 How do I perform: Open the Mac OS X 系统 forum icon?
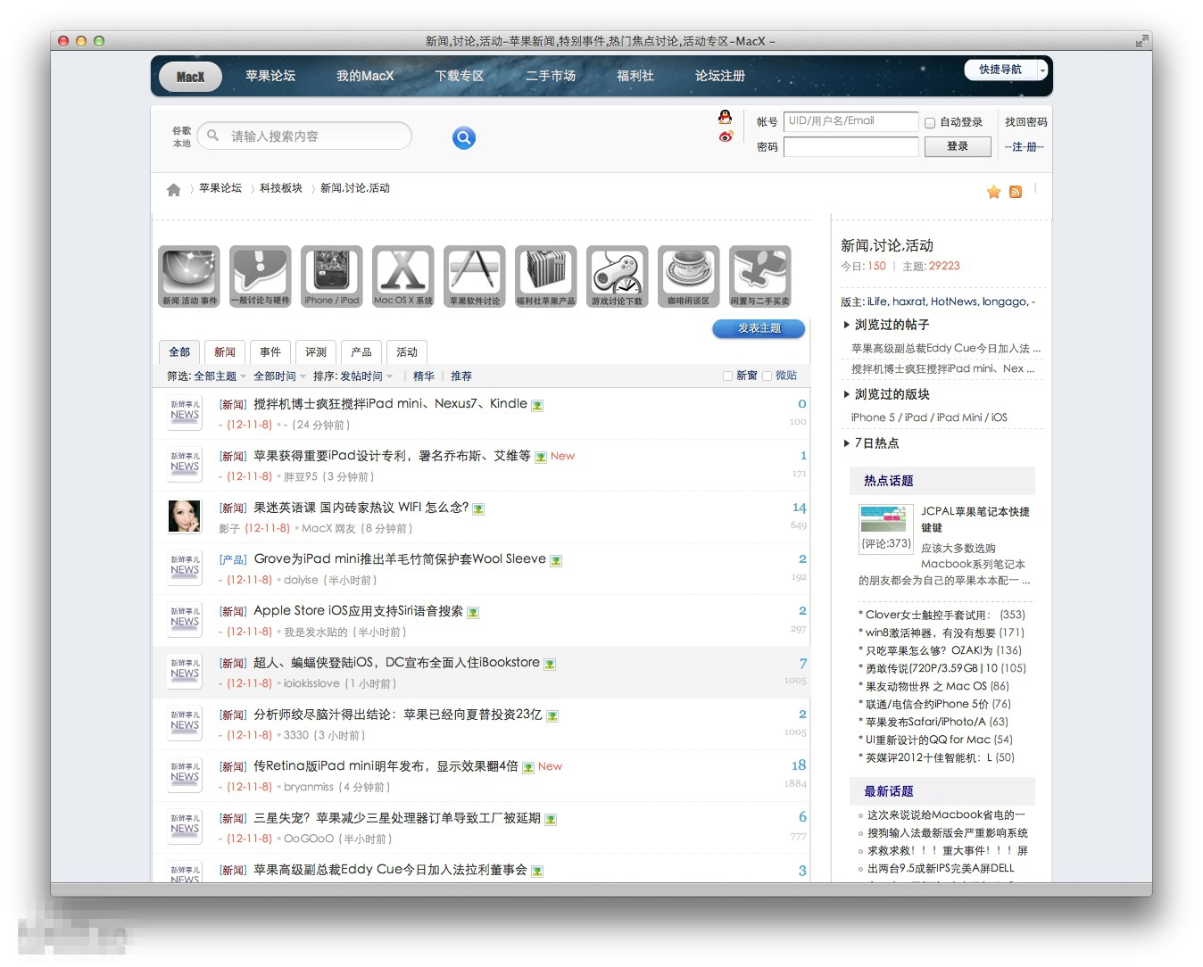pos(403,277)
